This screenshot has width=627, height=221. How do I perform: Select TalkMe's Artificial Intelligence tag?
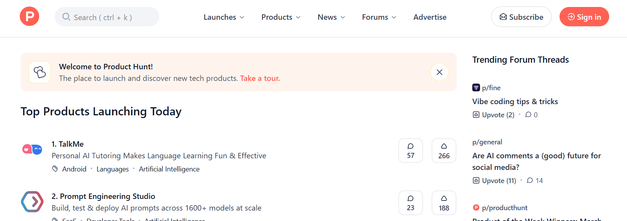(x=169, y=169)
